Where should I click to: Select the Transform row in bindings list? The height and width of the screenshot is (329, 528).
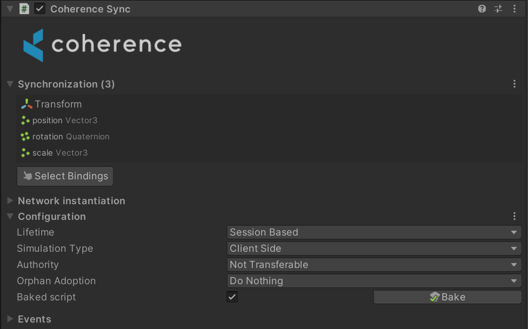pos(269,104)
